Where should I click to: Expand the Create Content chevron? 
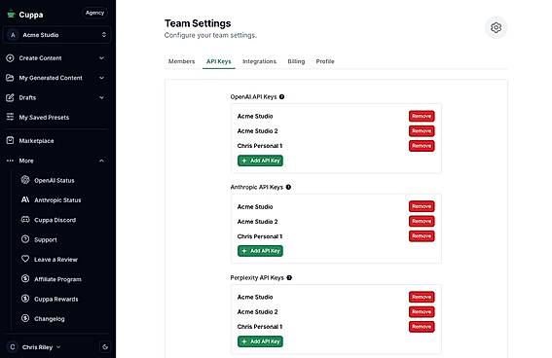pyautogui.click(x=101, y=58)
